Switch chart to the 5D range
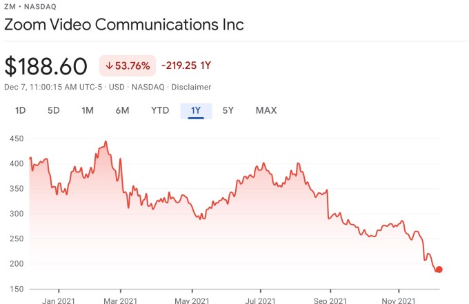 [54, 110]
